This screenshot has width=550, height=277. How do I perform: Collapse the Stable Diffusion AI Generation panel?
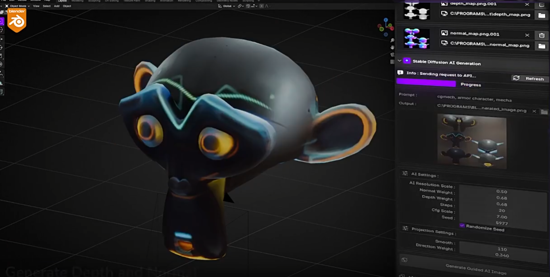tap(400, 61)
